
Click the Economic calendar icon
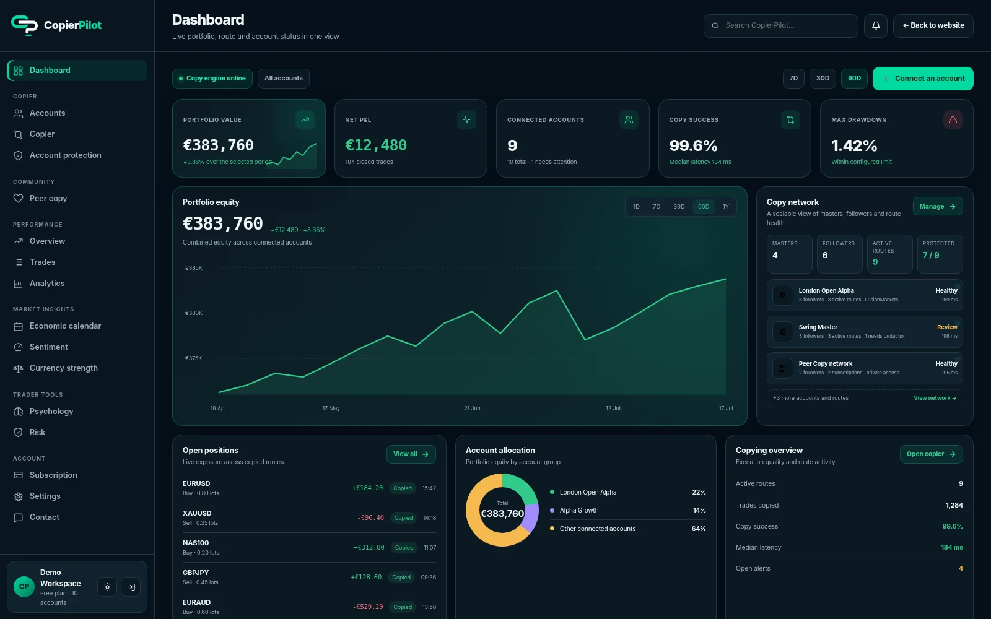(19, 326)
